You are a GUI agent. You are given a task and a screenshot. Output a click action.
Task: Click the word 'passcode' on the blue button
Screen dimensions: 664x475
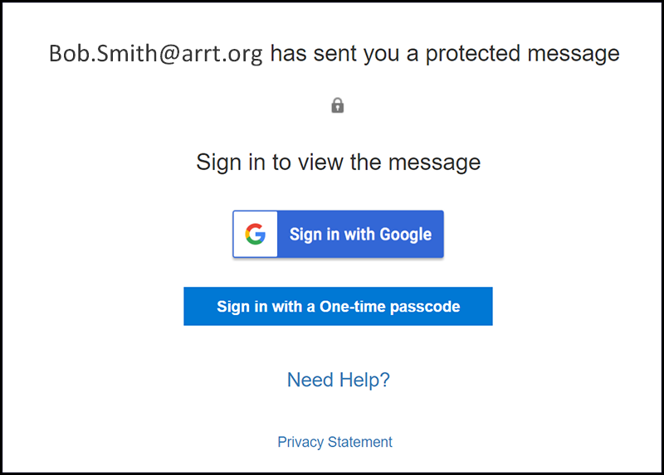click(x=425, y=307)
